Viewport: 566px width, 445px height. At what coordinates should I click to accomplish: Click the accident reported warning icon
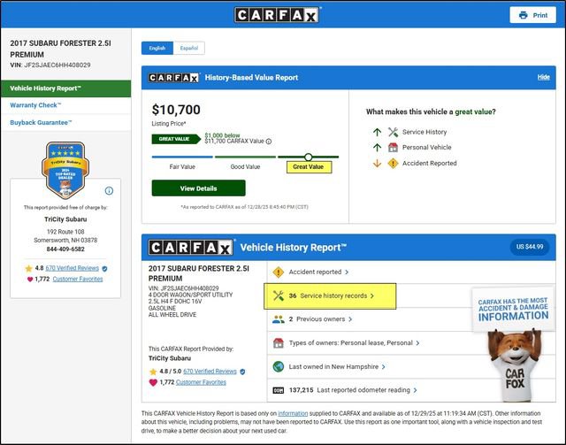pos(279,272)
